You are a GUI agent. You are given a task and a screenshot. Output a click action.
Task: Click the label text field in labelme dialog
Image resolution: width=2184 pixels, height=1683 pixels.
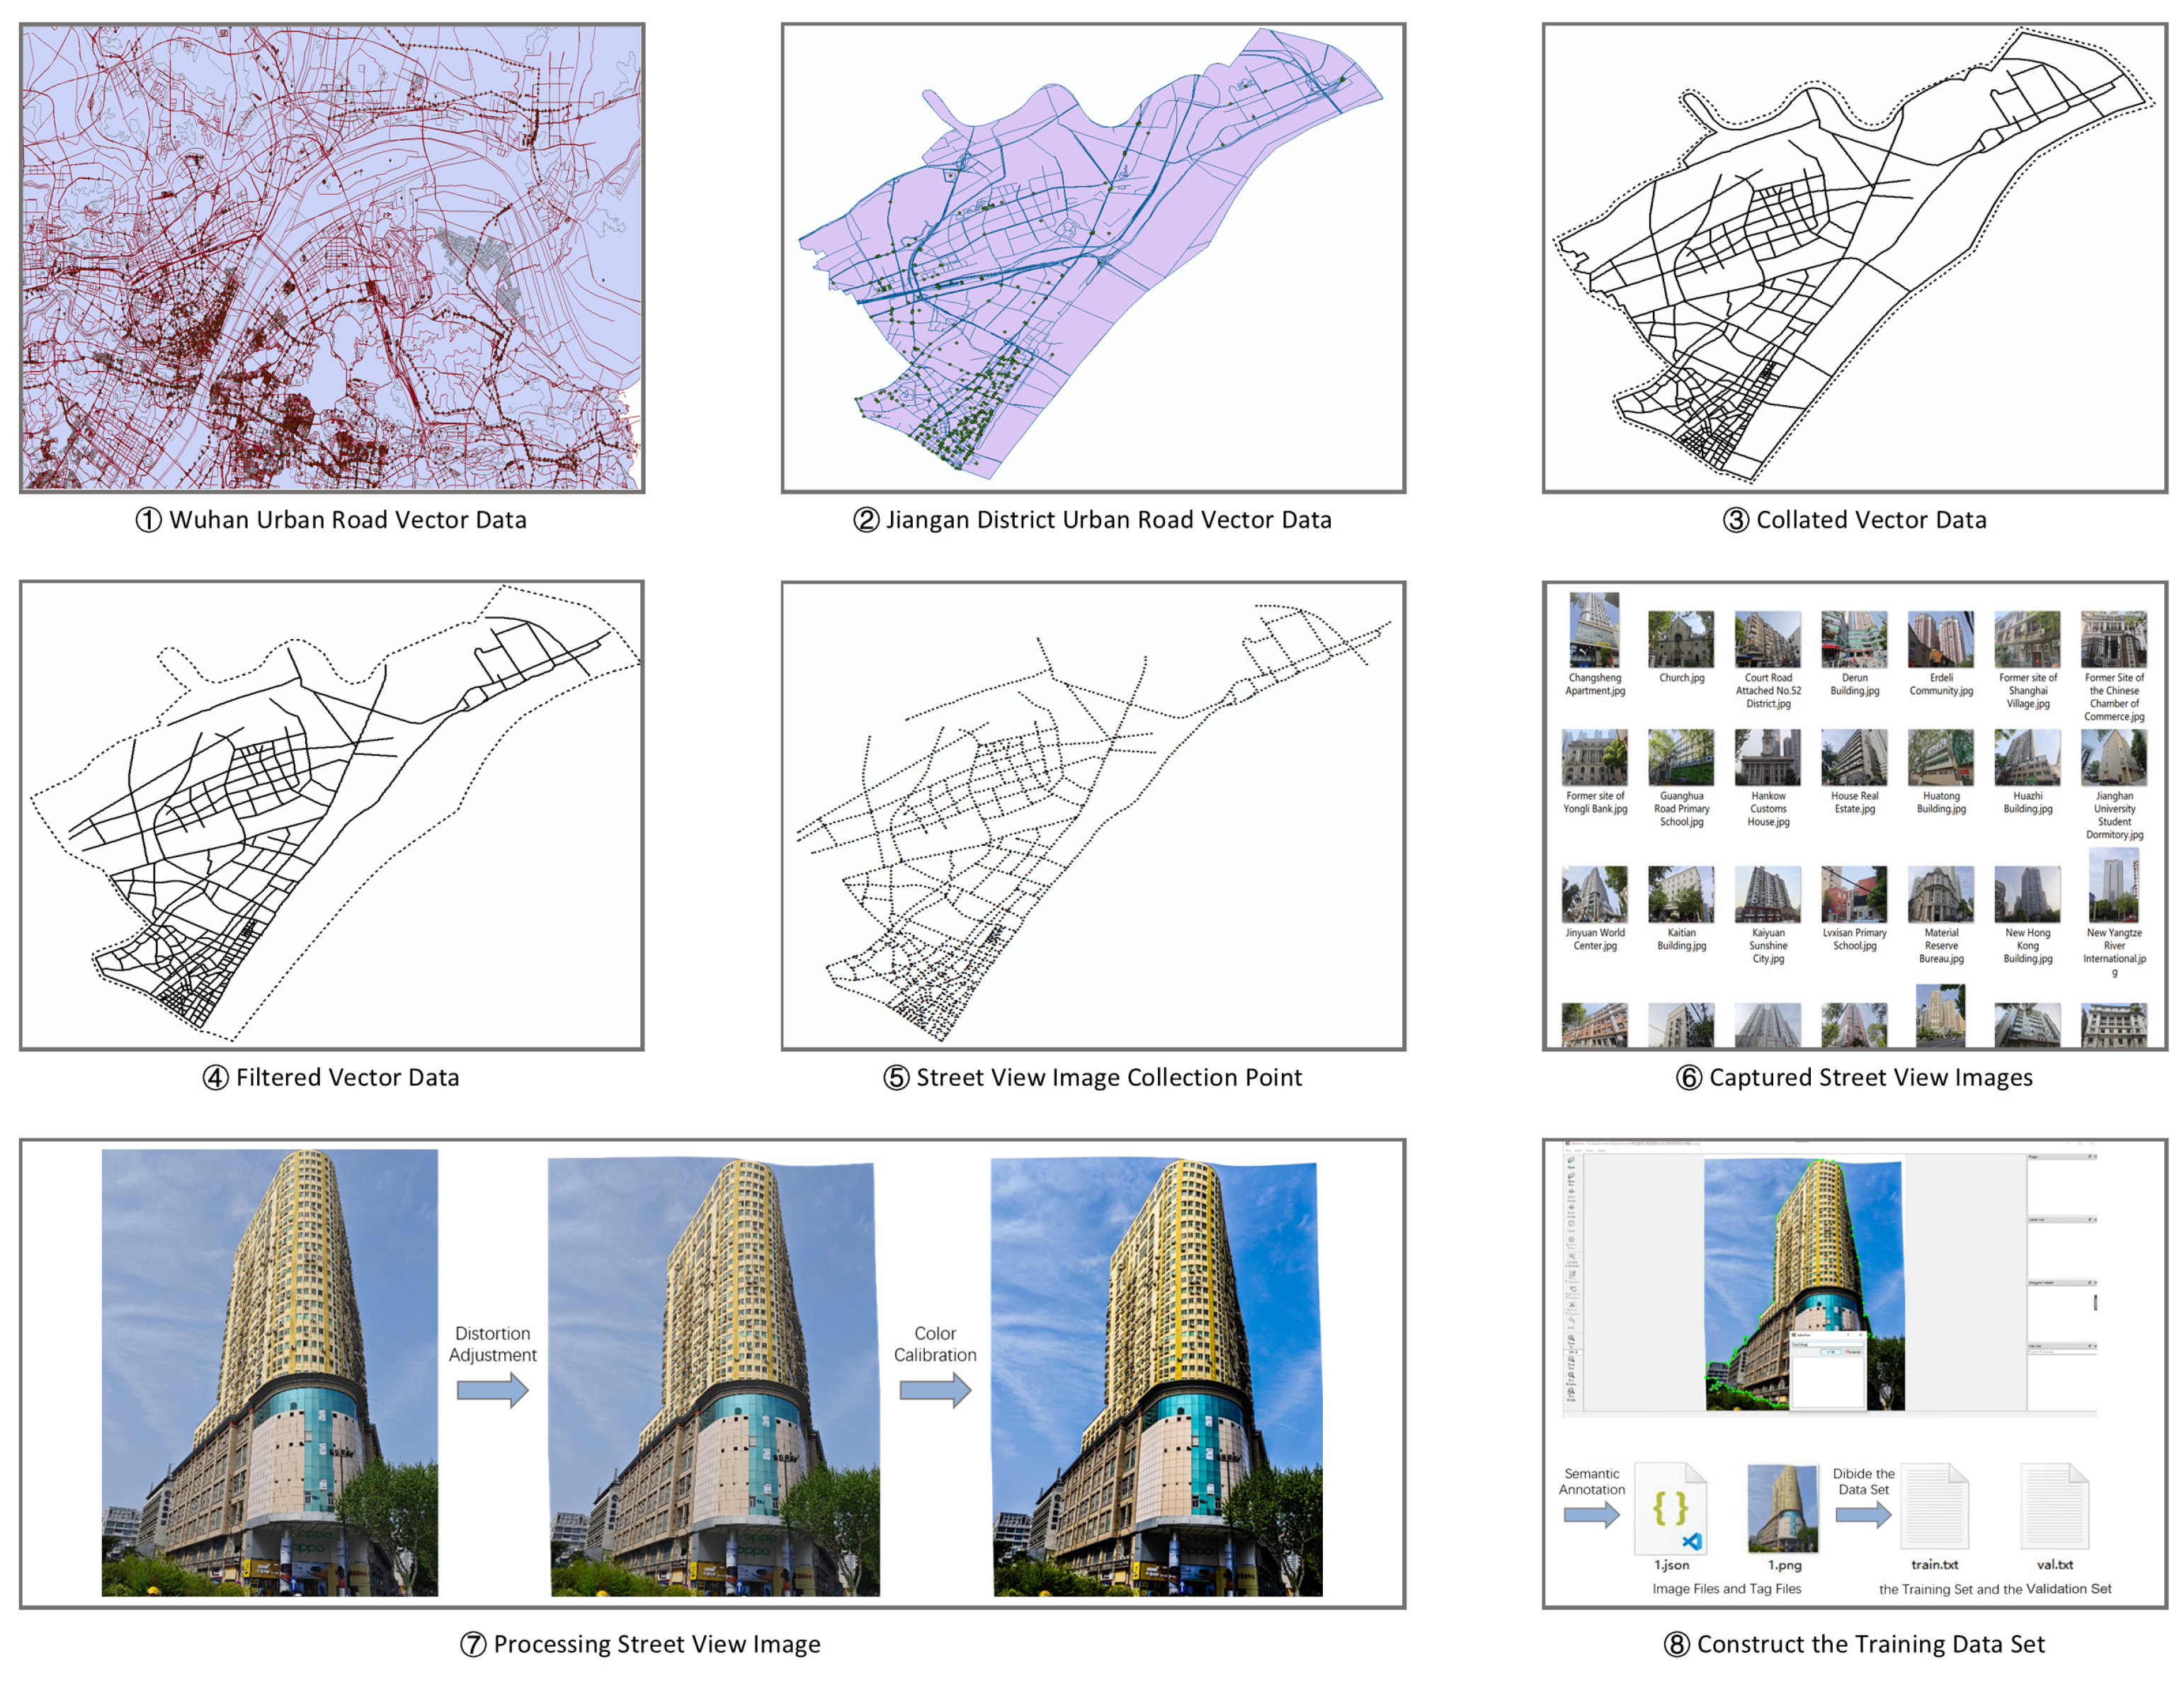coord(1828,1345)
